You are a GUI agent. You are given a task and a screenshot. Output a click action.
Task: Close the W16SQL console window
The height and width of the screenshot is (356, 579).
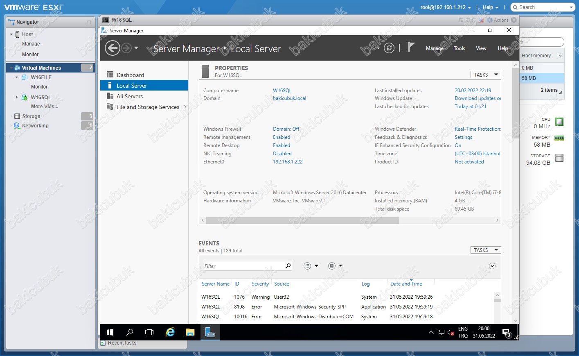(x=514, y=20)
